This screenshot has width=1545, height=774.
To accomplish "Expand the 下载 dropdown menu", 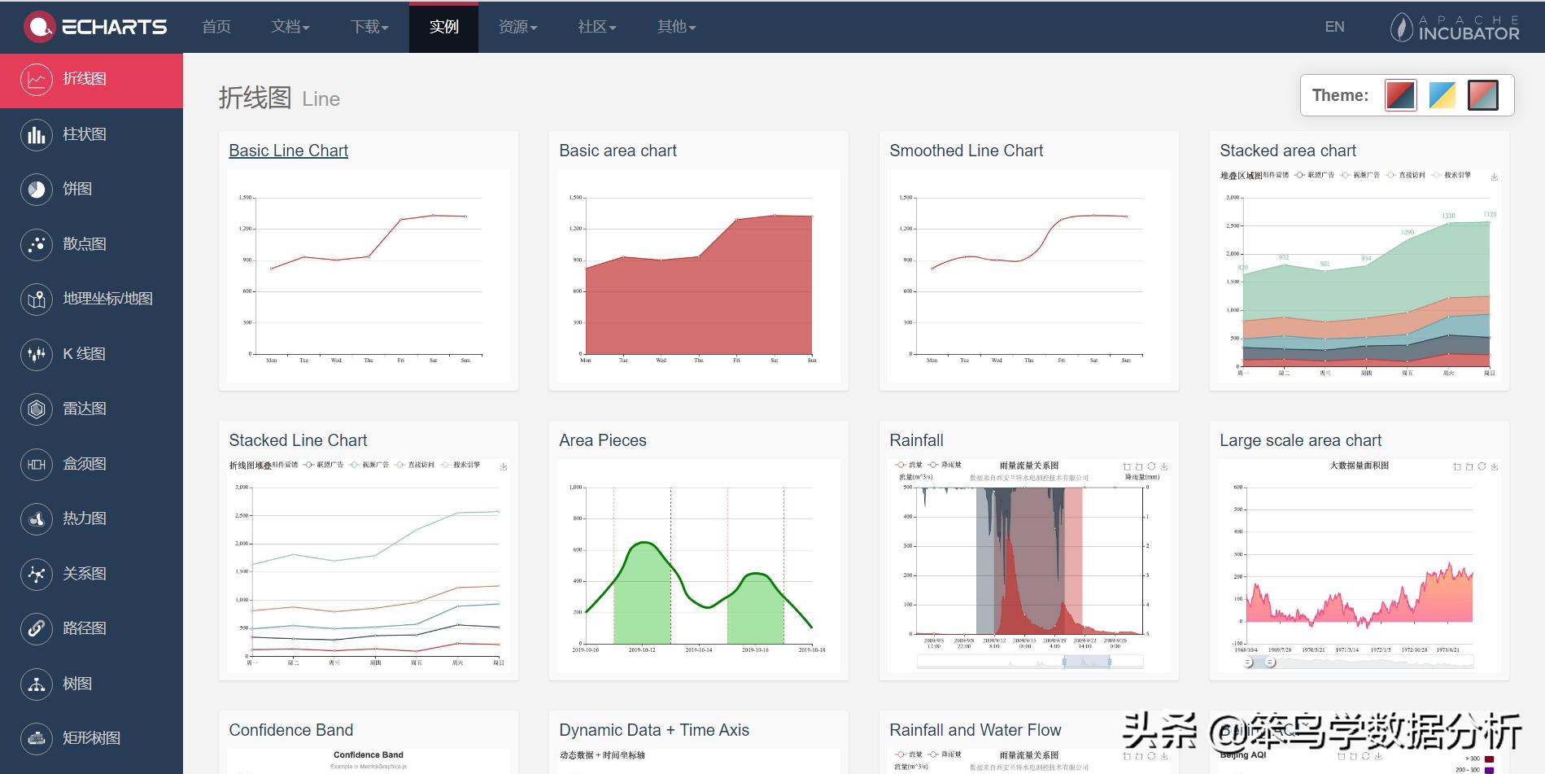I will coord(369,27).
